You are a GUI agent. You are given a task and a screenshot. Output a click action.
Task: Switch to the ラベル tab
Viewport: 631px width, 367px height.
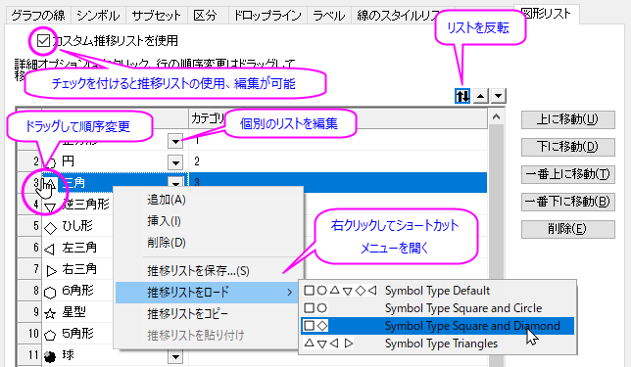pos(329,16)
